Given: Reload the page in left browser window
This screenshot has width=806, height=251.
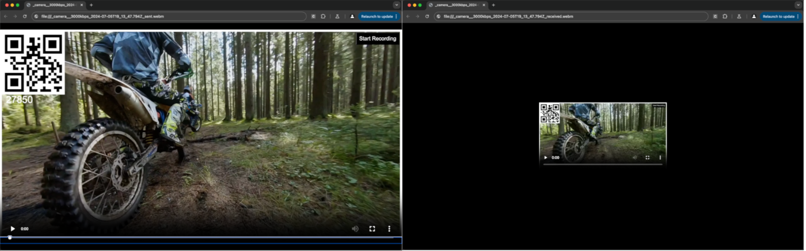Looking at the screenshot, I should point(25,16).
